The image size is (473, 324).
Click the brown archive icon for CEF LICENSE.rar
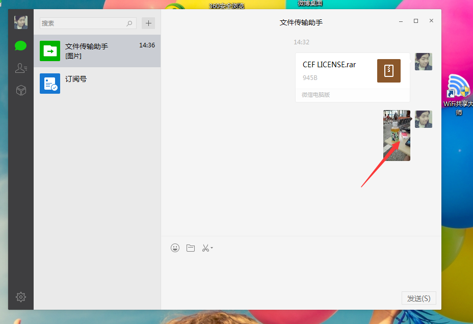[x=389, y=71]
